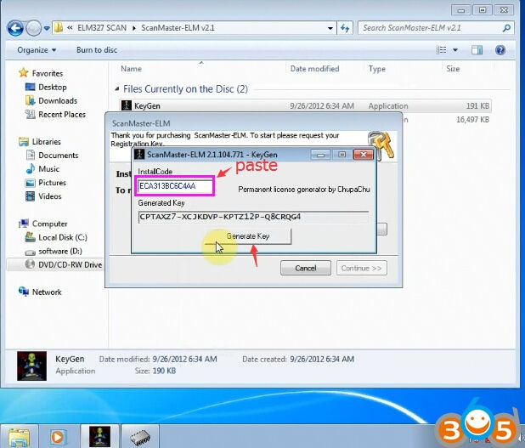
Task: Open Desktop in navigation pane
Action: [53, 87]
